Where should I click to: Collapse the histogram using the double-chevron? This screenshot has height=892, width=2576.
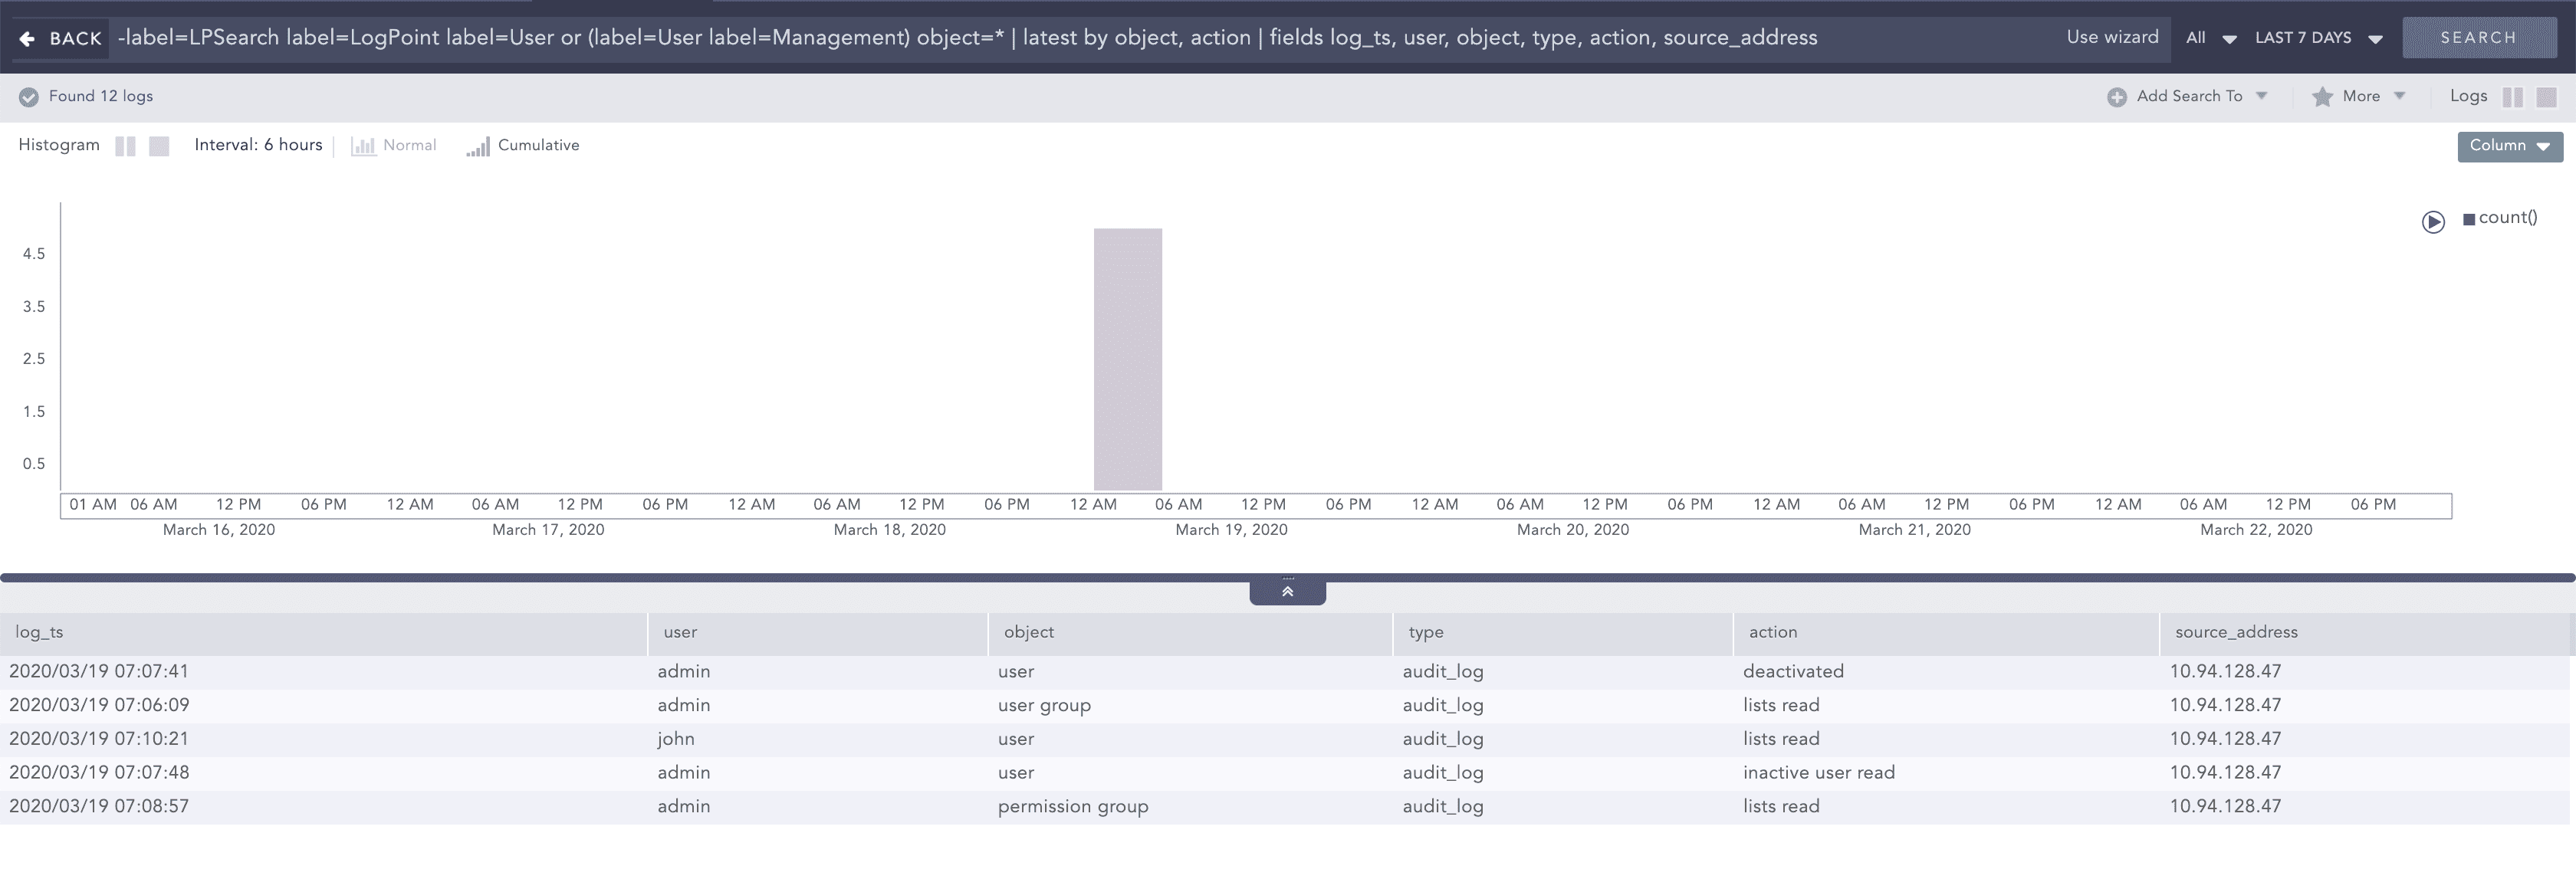click(x=1288, y=590)
